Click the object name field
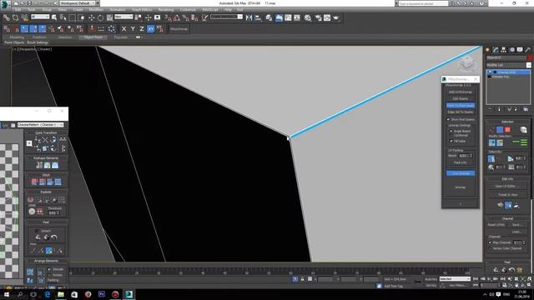Screen dimensions: 534x300 [506, 57]
